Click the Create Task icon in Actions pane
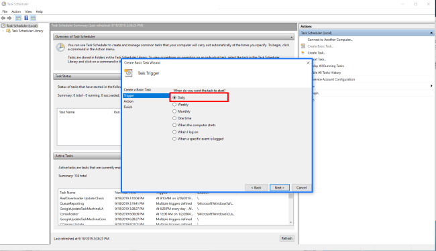 pos(303,53)
